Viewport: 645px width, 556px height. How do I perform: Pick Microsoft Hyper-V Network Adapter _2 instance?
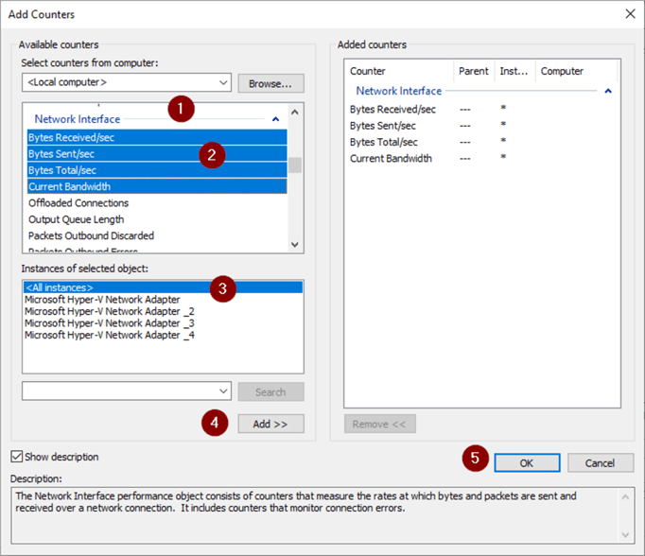click(109, 311)
